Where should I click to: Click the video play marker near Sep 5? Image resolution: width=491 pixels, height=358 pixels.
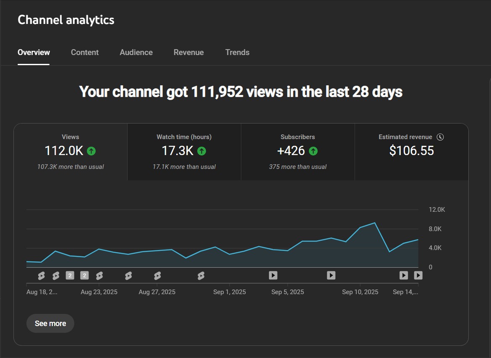[x=273, y=276]
